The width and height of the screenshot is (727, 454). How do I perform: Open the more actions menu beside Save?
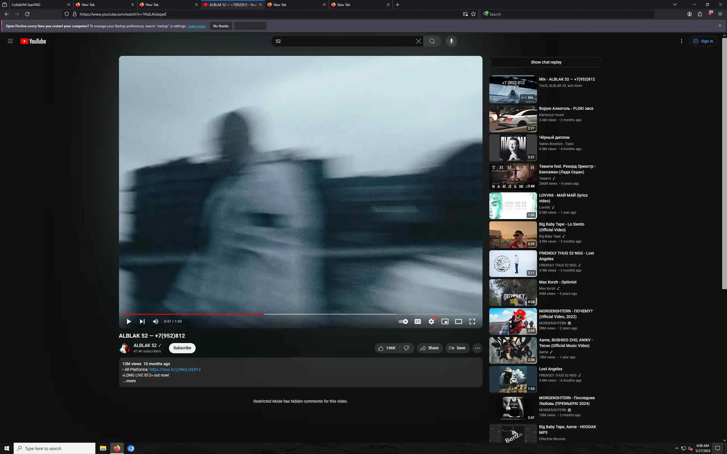477,348
